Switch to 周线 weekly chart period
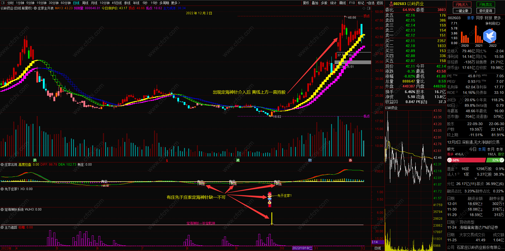505x251 pixels. point(85,3)
